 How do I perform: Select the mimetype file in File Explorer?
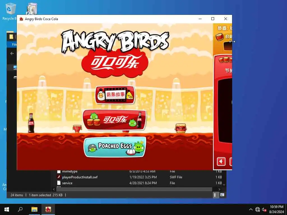[x=70, y=172]
